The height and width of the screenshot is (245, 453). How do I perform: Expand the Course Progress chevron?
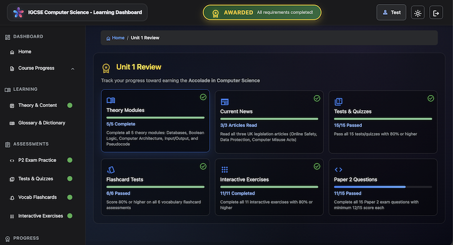point(72,68)
